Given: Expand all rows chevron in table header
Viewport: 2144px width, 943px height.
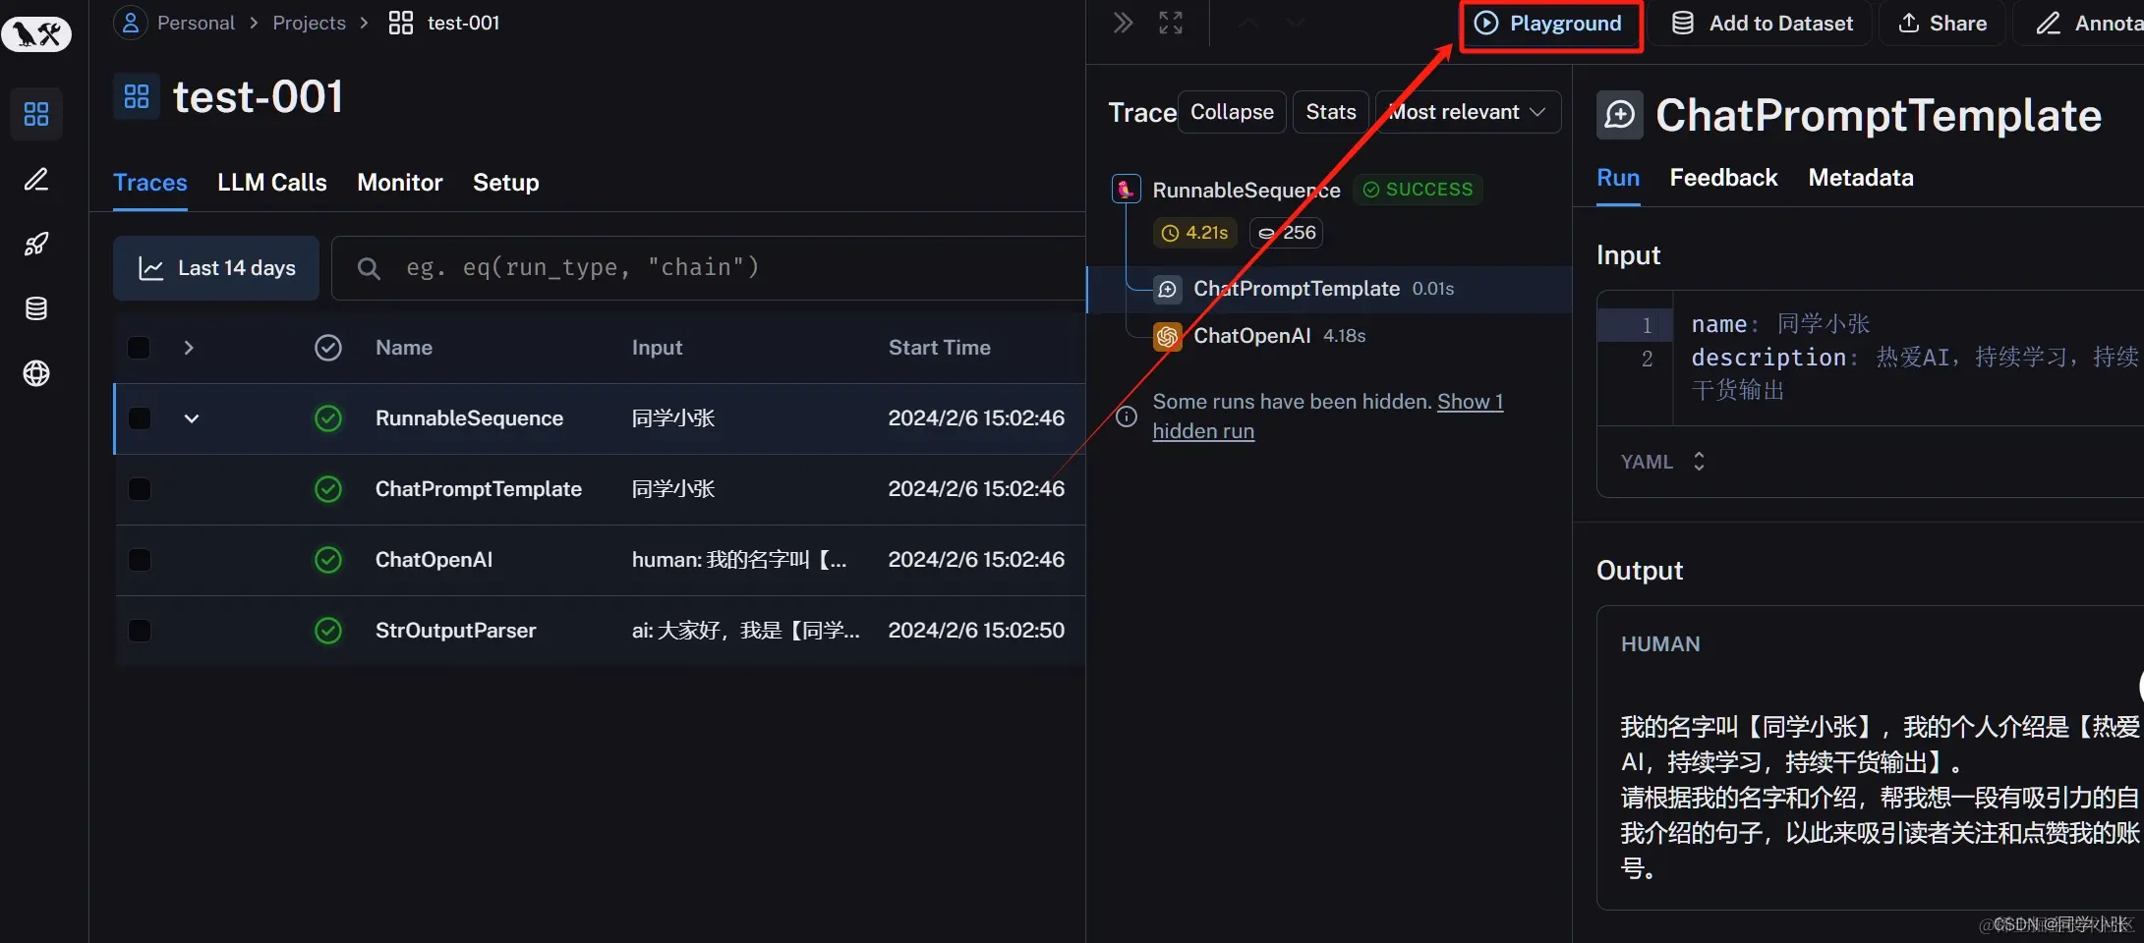Looking at the screenshot, I should pos(189,348).
